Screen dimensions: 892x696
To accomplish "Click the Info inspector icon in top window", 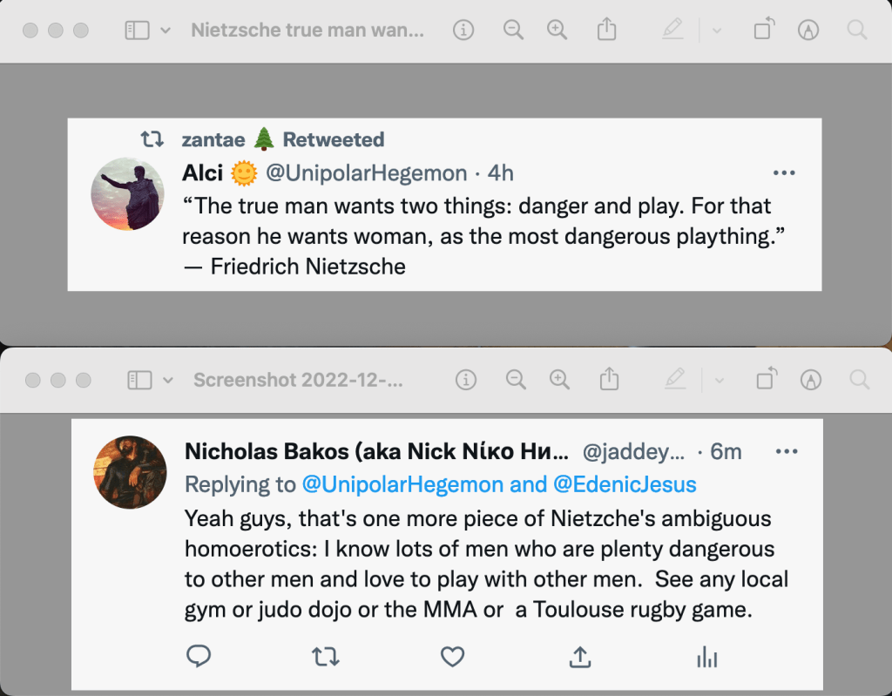I will tap(463, 30).
